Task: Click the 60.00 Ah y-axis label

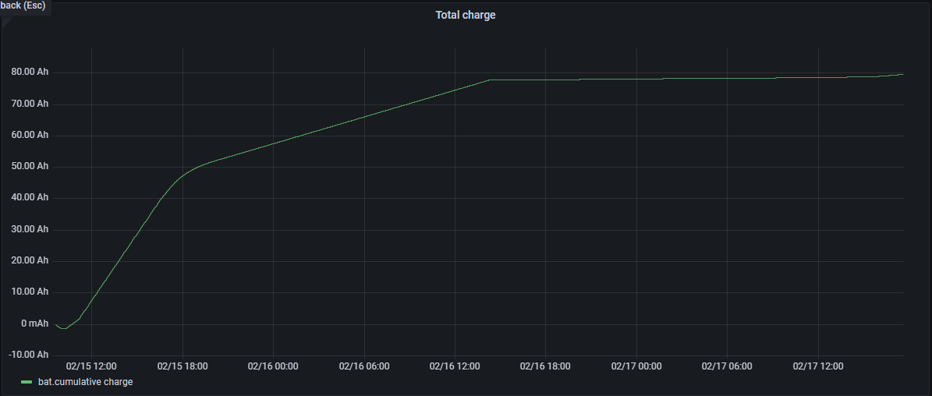Action: 30,136
